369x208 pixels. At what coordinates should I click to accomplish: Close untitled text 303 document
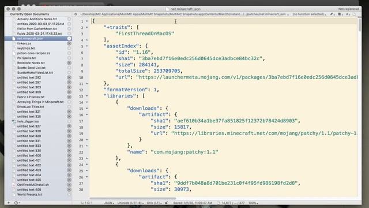pos(69,87)
